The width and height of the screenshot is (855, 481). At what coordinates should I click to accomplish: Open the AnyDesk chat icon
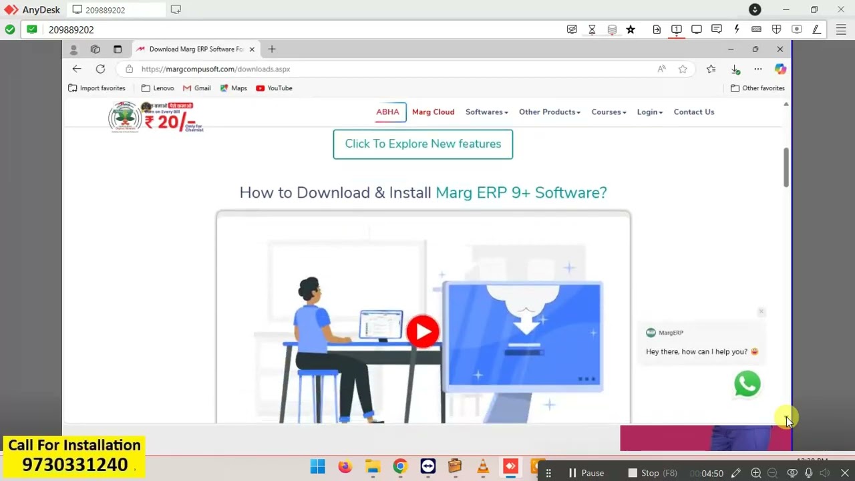point(717,29)
